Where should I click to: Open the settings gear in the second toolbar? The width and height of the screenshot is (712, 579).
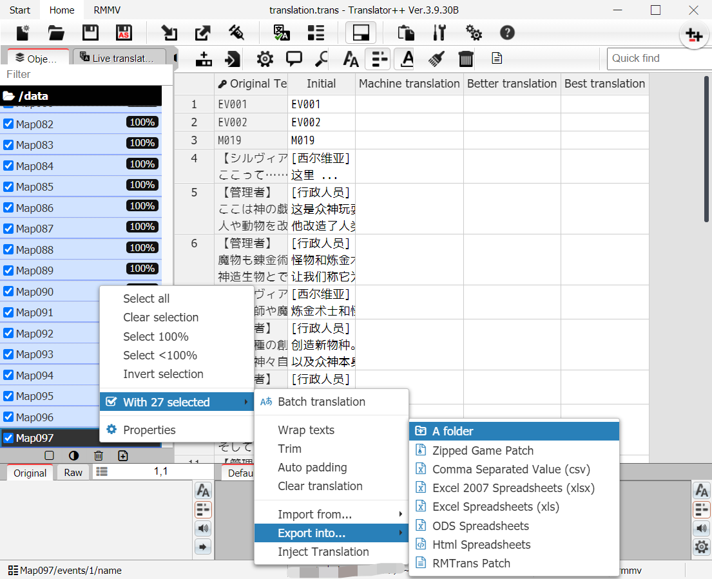[264, 59]
